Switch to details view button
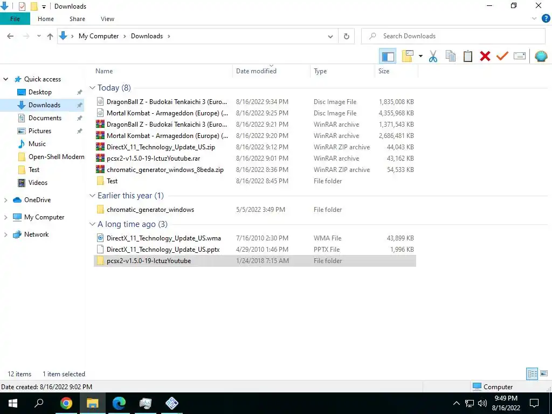This screenshot has width=552, height=414. [x=532, y=374]
